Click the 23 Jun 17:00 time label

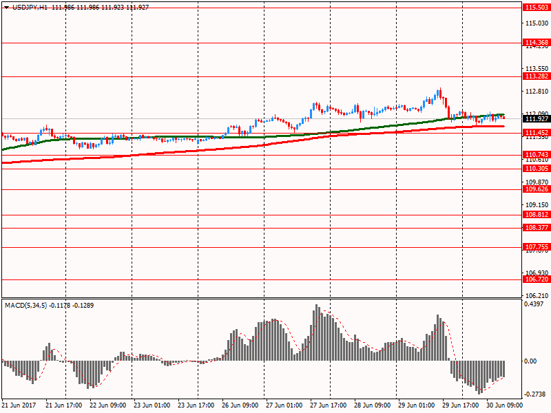(196, 405)
